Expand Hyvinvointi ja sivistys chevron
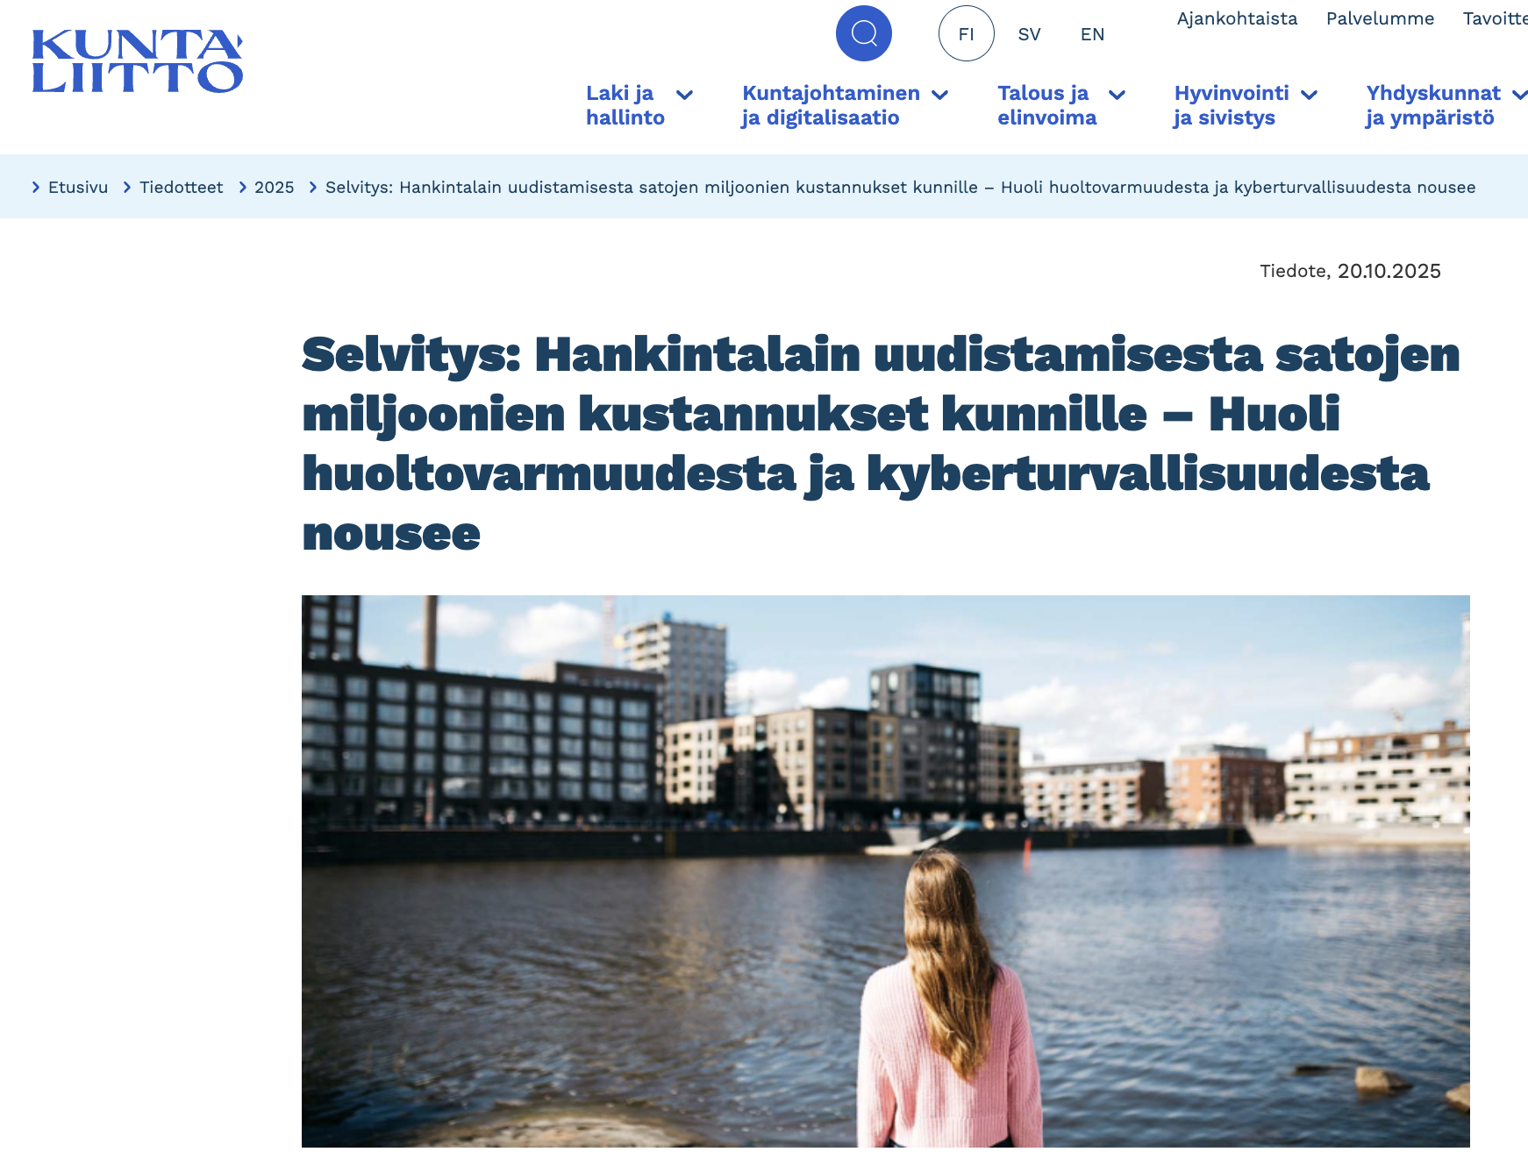Image resolution: width=1528 pixels, height=1166 pixels. (1309, 95)
